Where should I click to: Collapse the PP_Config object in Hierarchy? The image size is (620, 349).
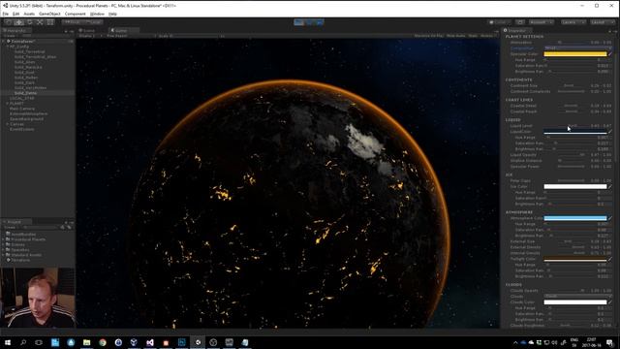tap(8, 47)
